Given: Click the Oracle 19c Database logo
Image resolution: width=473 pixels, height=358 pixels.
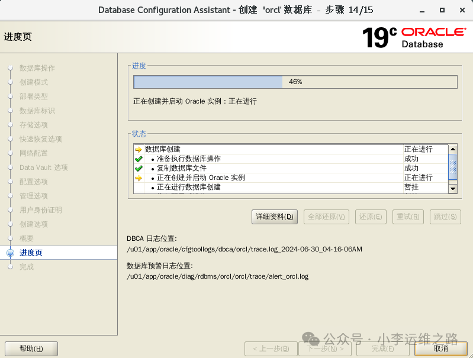Looking at the screenshot, I should pos(414,37).
